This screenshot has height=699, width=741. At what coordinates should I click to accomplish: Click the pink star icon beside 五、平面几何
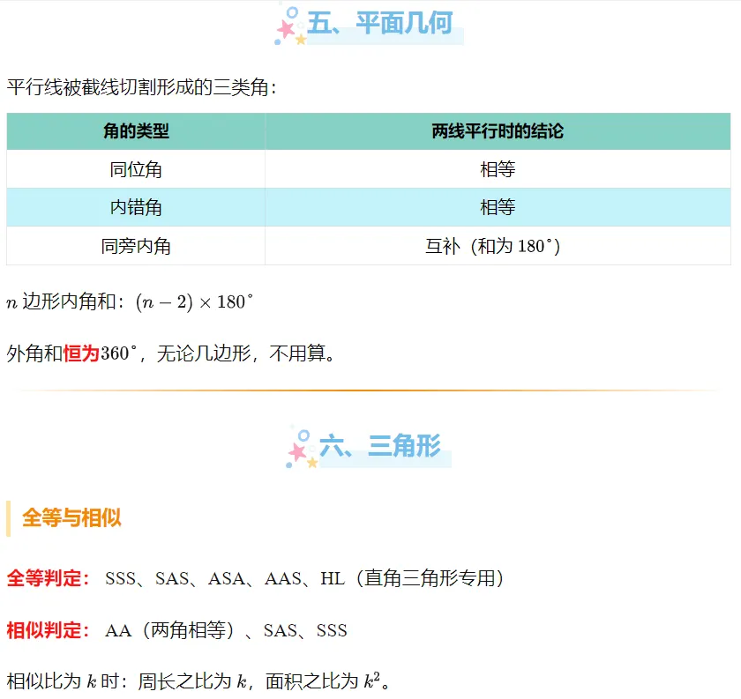[x=286, y=29]
